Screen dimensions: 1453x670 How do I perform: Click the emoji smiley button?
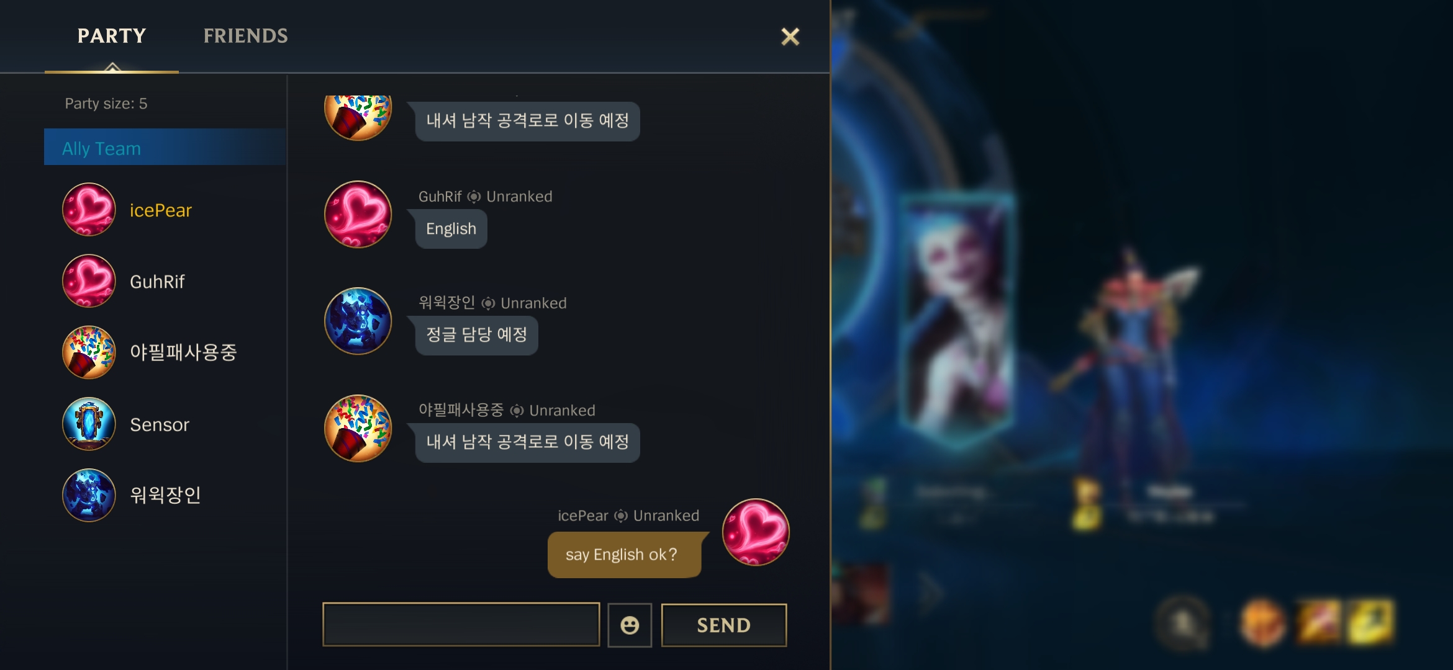click(630, 625)
